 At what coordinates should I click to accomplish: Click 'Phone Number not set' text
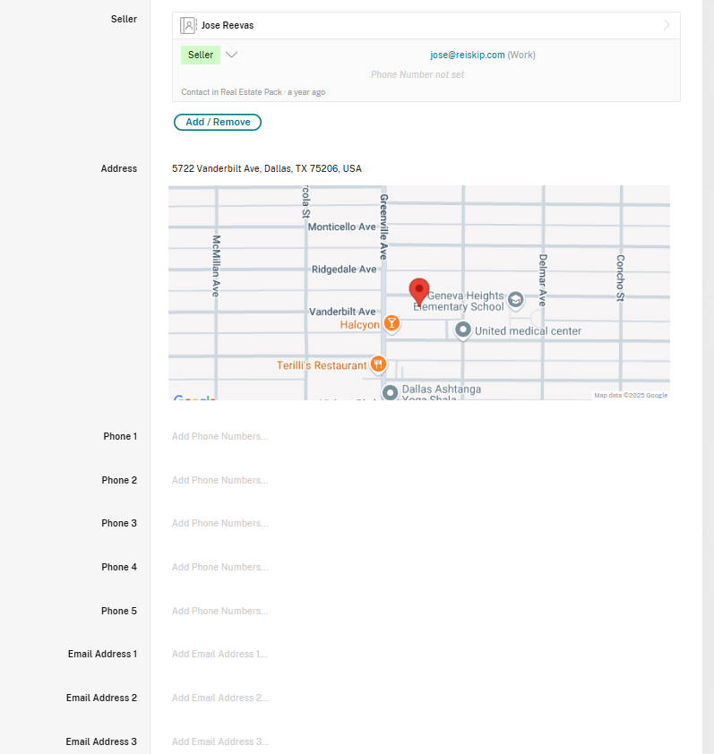point(417,74)
